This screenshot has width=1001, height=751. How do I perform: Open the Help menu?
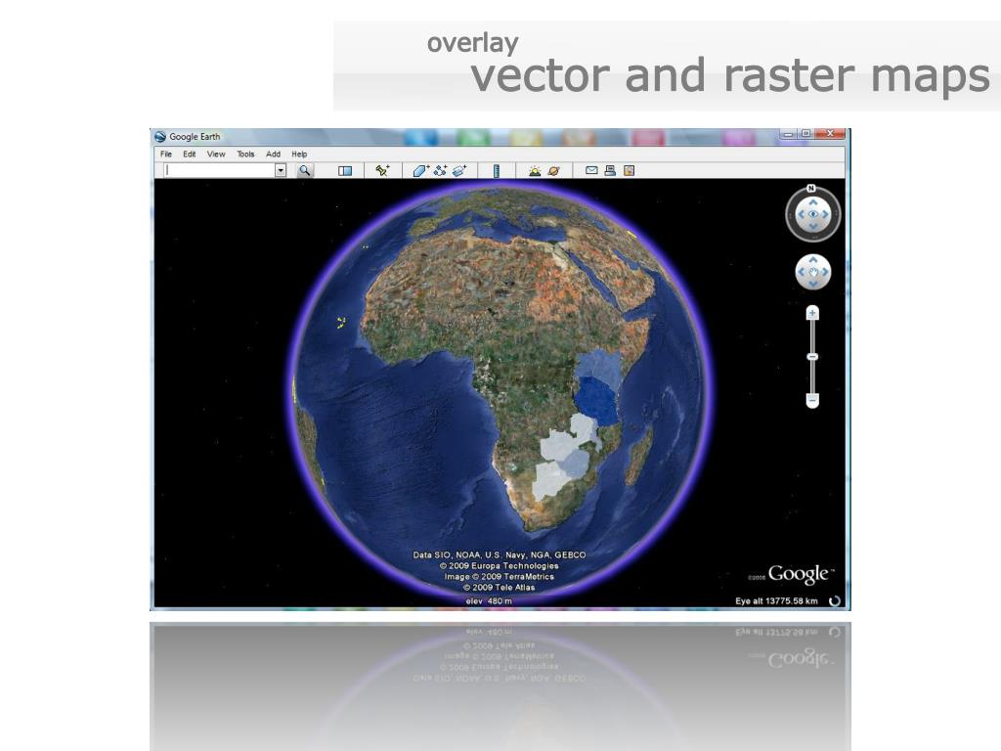pyautogui.click(x=299, y=154)
